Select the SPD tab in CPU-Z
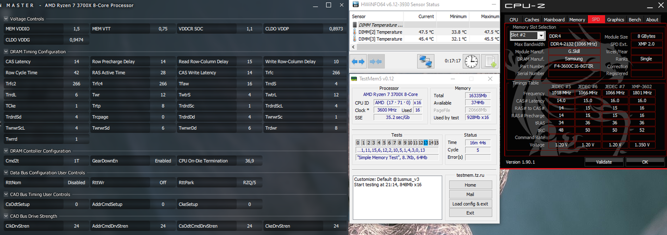 [x=595, y=20]
